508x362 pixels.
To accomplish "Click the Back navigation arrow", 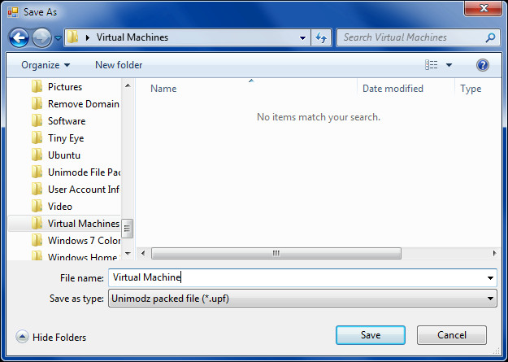I will (19, 37).
